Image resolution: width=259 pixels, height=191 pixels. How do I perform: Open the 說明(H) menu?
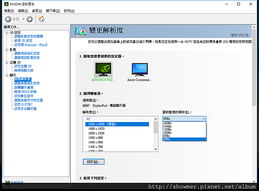click(x=69, y=11)
